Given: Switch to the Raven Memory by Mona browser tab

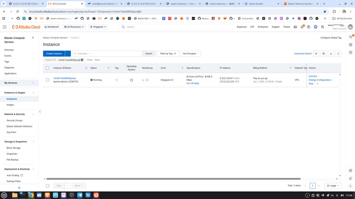Looking at the screenshot, I should (301, 4).
